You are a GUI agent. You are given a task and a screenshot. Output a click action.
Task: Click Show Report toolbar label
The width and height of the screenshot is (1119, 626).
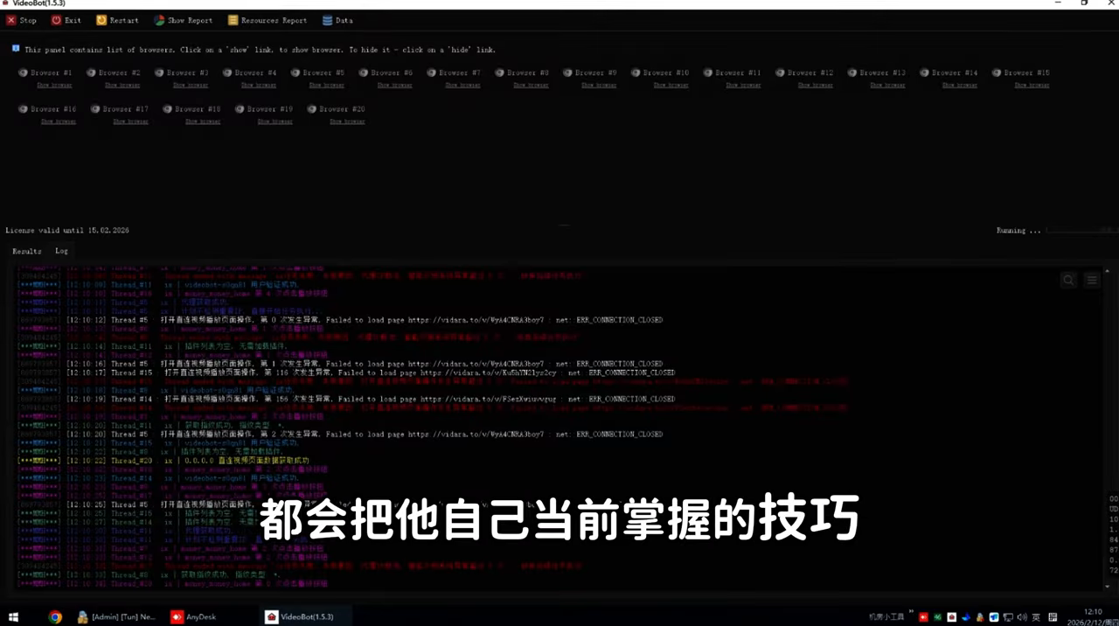click(x=190, y=20)
